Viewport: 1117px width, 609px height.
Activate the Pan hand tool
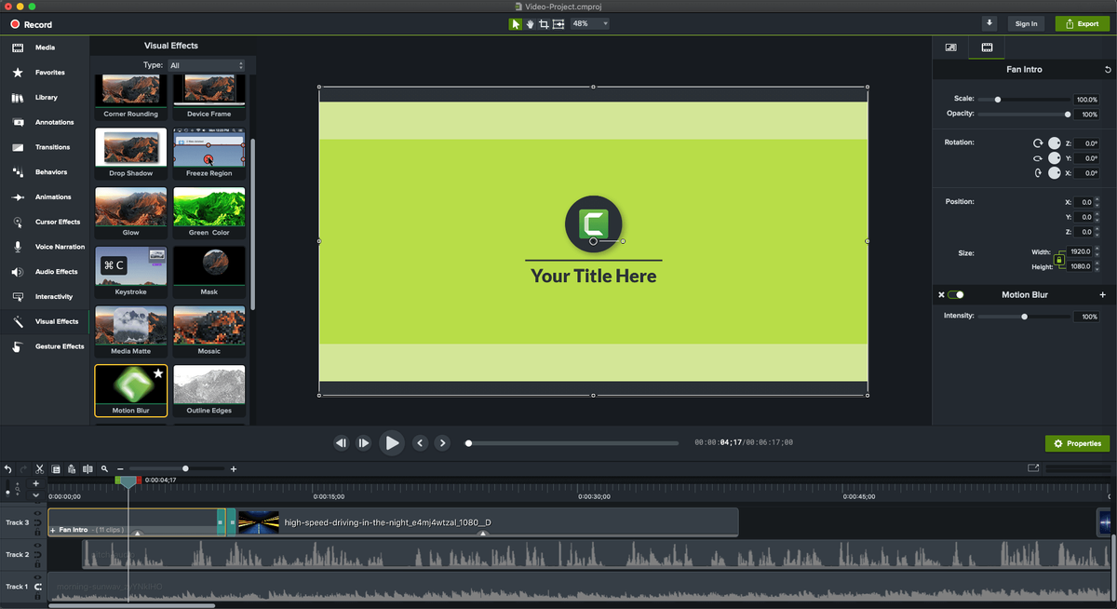tap(530, 23)
